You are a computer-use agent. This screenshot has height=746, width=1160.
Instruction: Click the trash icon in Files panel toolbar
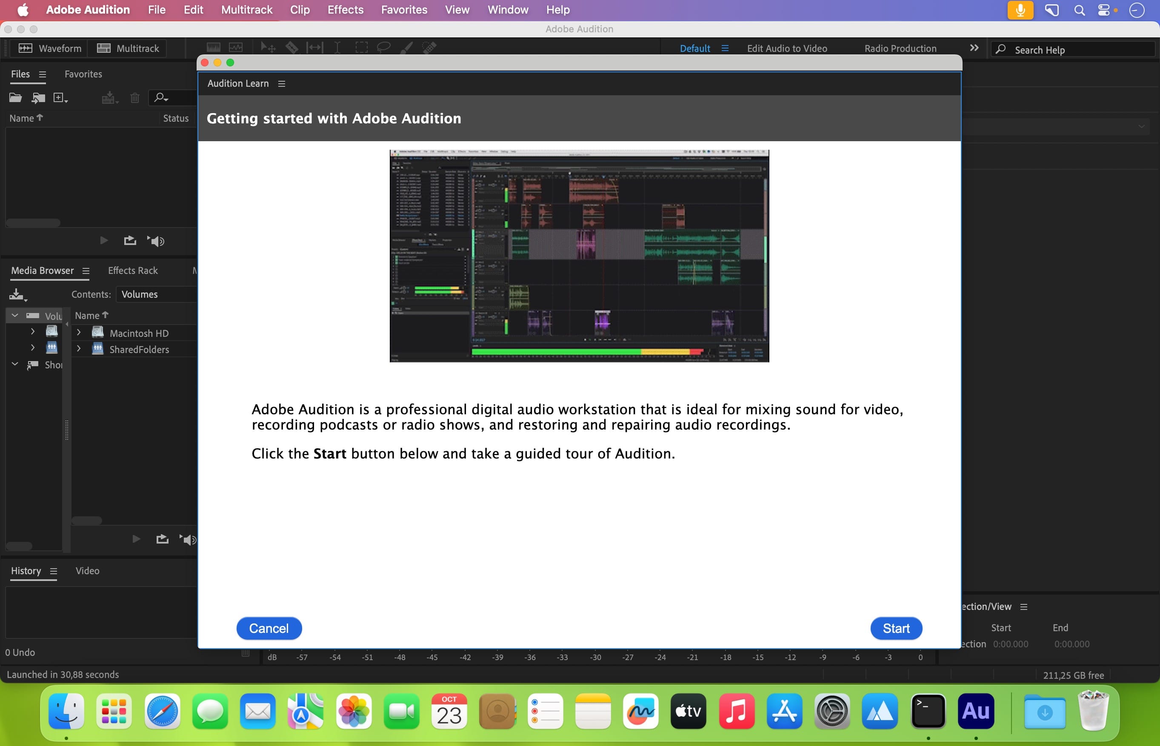[x=135, y=98]
